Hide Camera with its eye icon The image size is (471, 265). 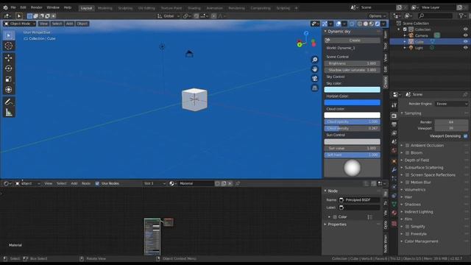[x=465, y=35]
